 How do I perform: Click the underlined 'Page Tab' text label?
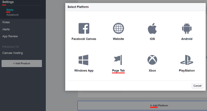tap(118, 70)
